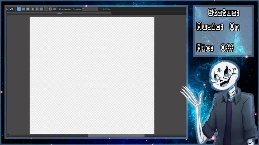Switch to the Untitled document tab
Screen dimensions: 259x145
[x=59, y=14]
